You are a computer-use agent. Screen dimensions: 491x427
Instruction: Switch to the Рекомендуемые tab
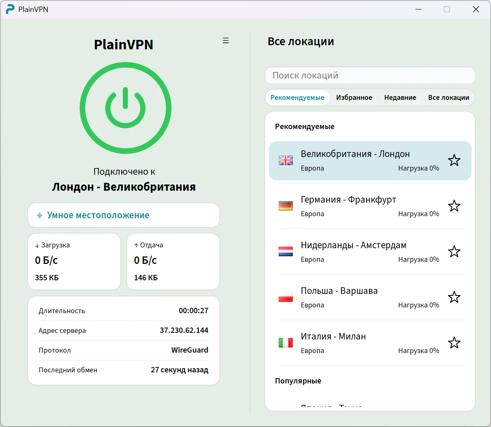[297, 97]
